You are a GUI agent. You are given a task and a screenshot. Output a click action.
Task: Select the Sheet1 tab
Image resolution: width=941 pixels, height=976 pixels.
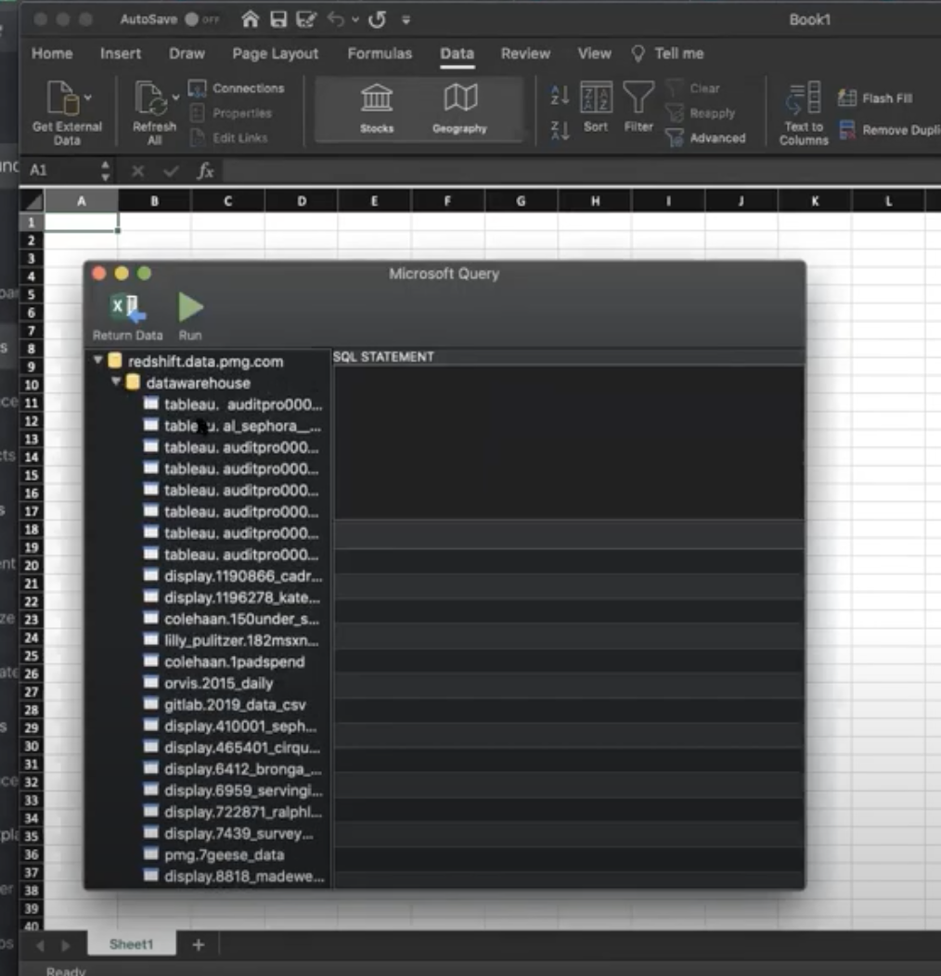pyautogui.click(x=132, y=944)
